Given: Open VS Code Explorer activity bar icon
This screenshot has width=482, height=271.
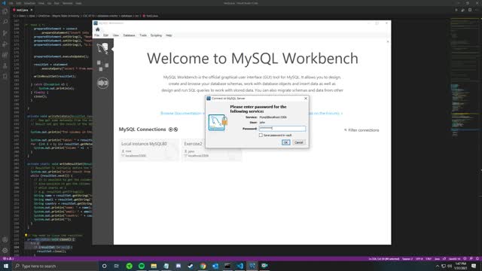Looking at the screenshot, I should [5, 11].
